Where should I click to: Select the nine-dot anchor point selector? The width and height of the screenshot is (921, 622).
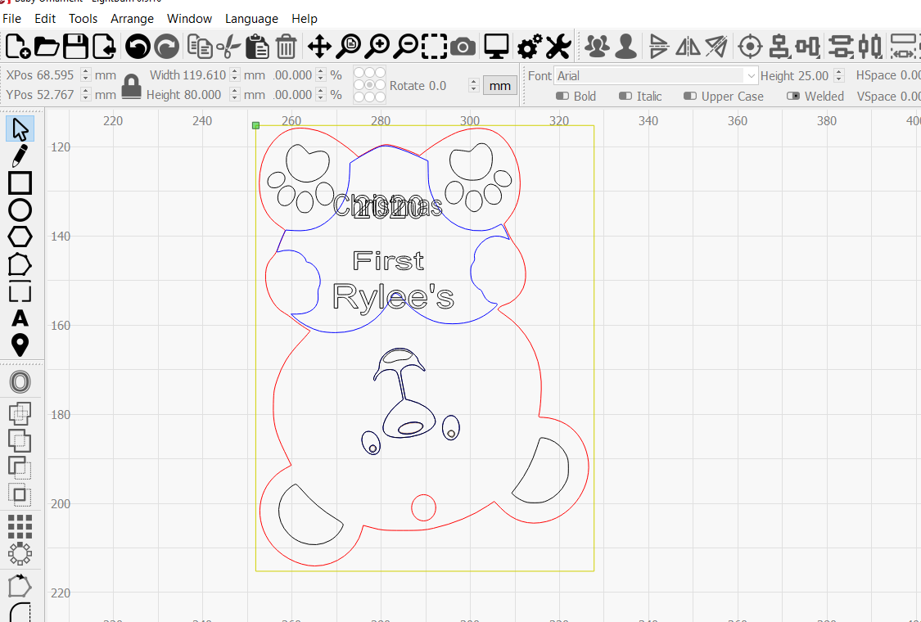(369, 85)
